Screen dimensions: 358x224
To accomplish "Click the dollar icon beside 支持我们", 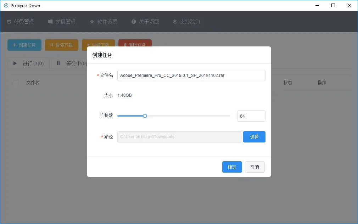I will (175, 22).
